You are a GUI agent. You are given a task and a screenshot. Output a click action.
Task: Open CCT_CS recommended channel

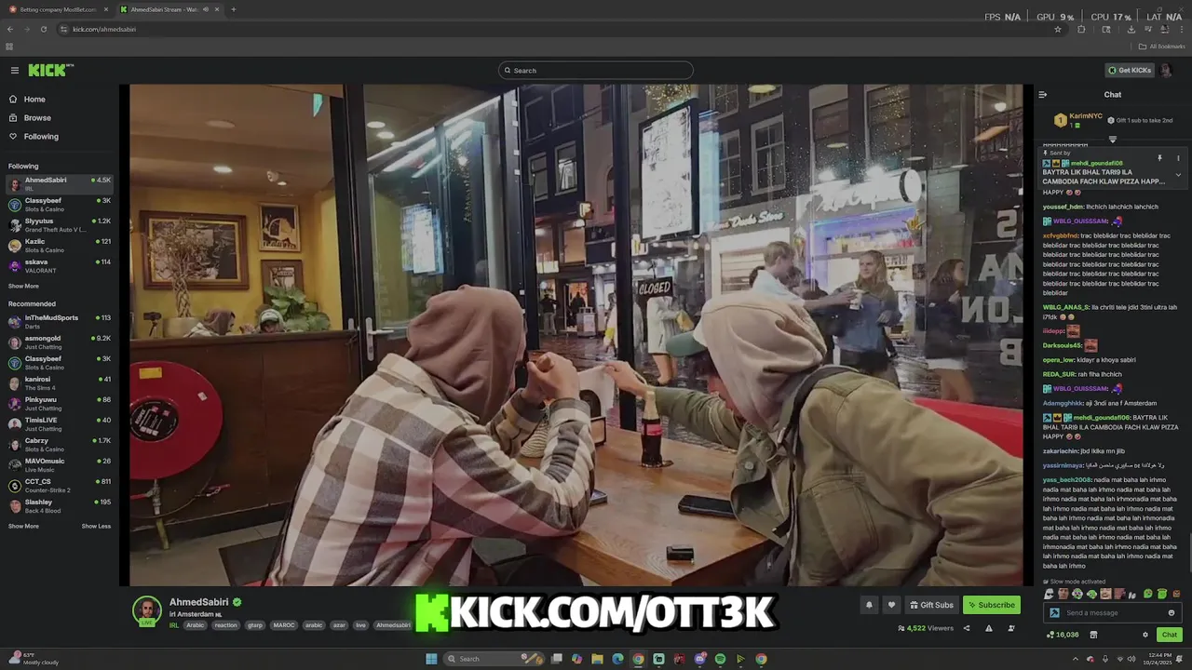point(60,485)
